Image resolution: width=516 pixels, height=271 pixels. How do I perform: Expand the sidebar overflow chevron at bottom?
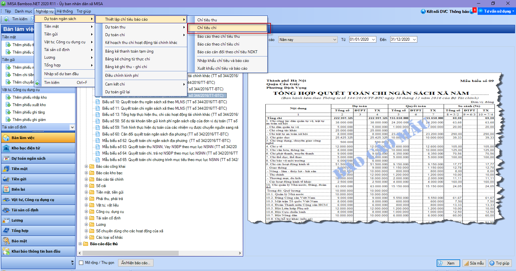pos(72,263)
